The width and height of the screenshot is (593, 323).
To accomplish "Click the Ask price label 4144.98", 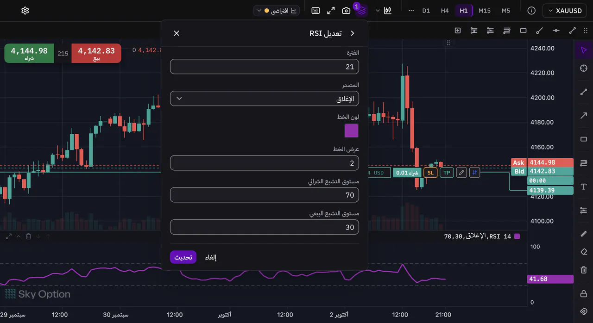I will tap(550, 162).
